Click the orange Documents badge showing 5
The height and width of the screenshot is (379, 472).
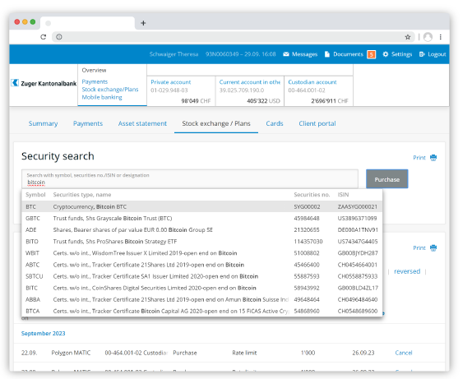click(x=371, y=54)
